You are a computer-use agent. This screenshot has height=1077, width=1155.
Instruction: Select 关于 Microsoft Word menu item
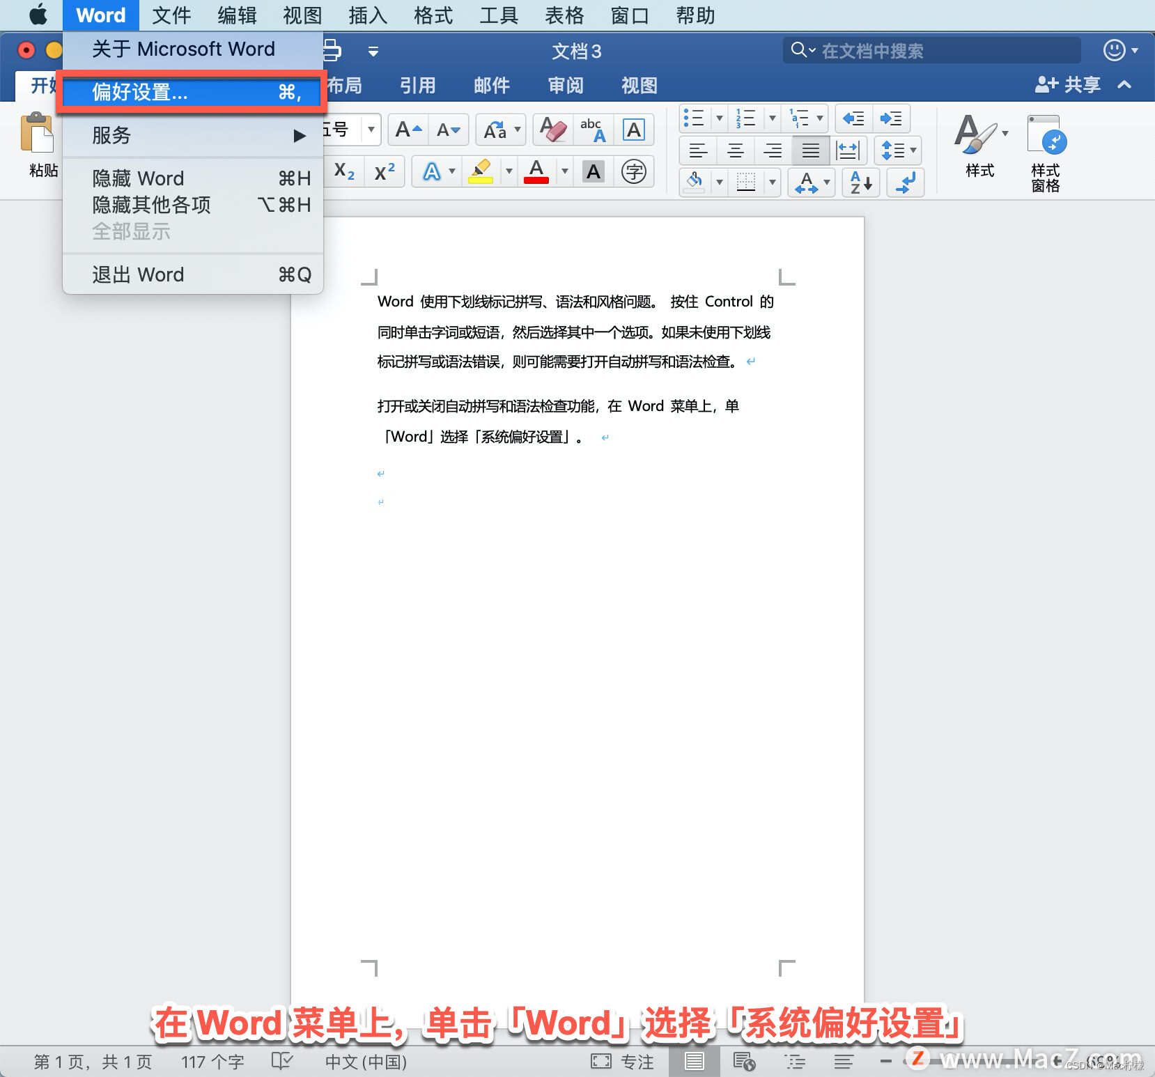[192, 49]
